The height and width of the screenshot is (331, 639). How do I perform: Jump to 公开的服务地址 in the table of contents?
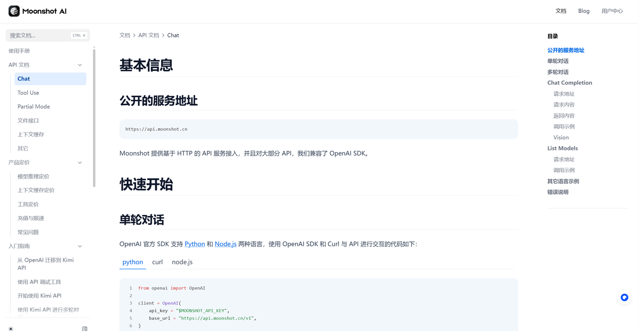[566, 50]
